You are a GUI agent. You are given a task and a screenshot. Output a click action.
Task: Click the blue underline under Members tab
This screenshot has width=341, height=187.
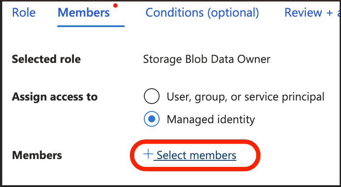tap(91, 26)
